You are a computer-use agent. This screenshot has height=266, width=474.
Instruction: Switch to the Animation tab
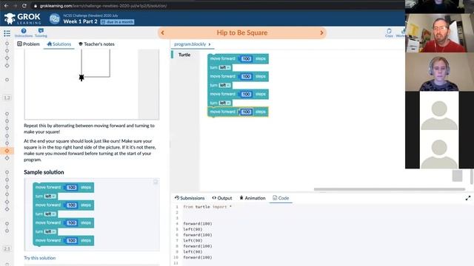click(253, 198)
